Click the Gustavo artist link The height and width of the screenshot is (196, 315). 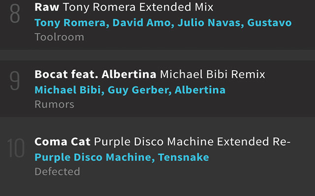pos(269,23)
